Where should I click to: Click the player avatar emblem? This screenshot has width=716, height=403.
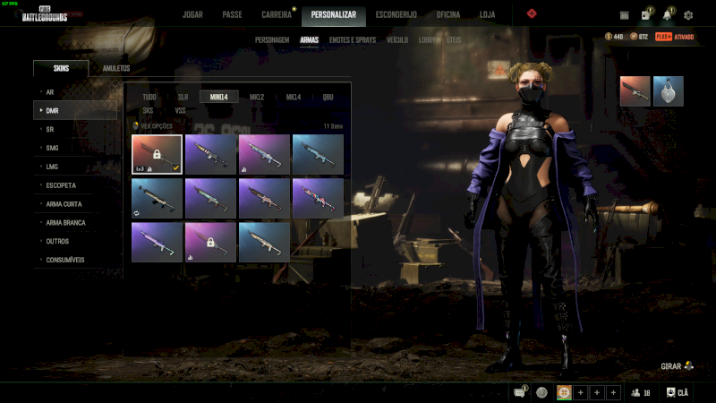point(564,392)
